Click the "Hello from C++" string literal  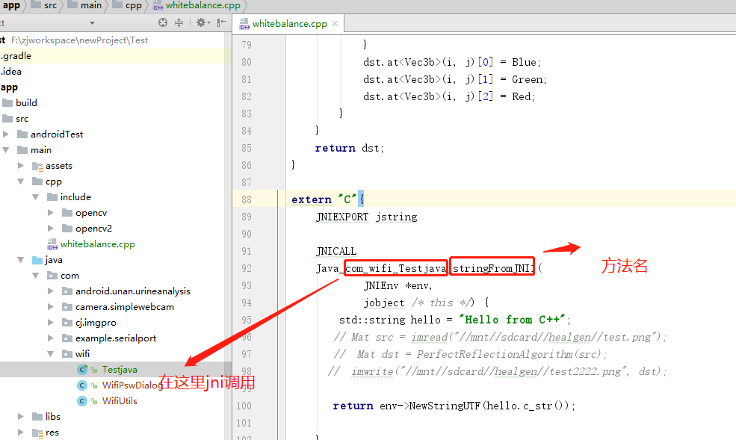pos(512,320)
